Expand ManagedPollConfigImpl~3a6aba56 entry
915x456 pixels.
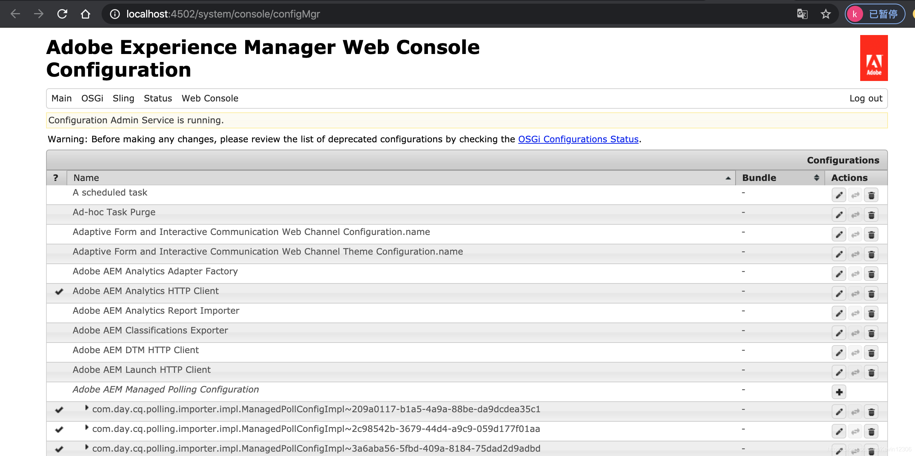click(x=87, y=447)
